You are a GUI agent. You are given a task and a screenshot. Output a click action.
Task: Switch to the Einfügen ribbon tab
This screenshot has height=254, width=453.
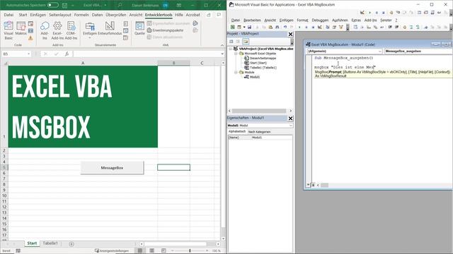(x=38, y=15)
